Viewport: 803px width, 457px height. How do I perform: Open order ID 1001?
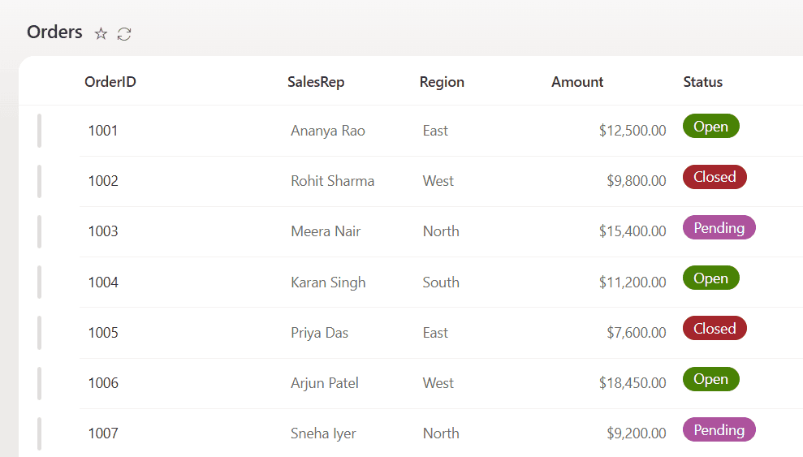[x=103, y=131]
